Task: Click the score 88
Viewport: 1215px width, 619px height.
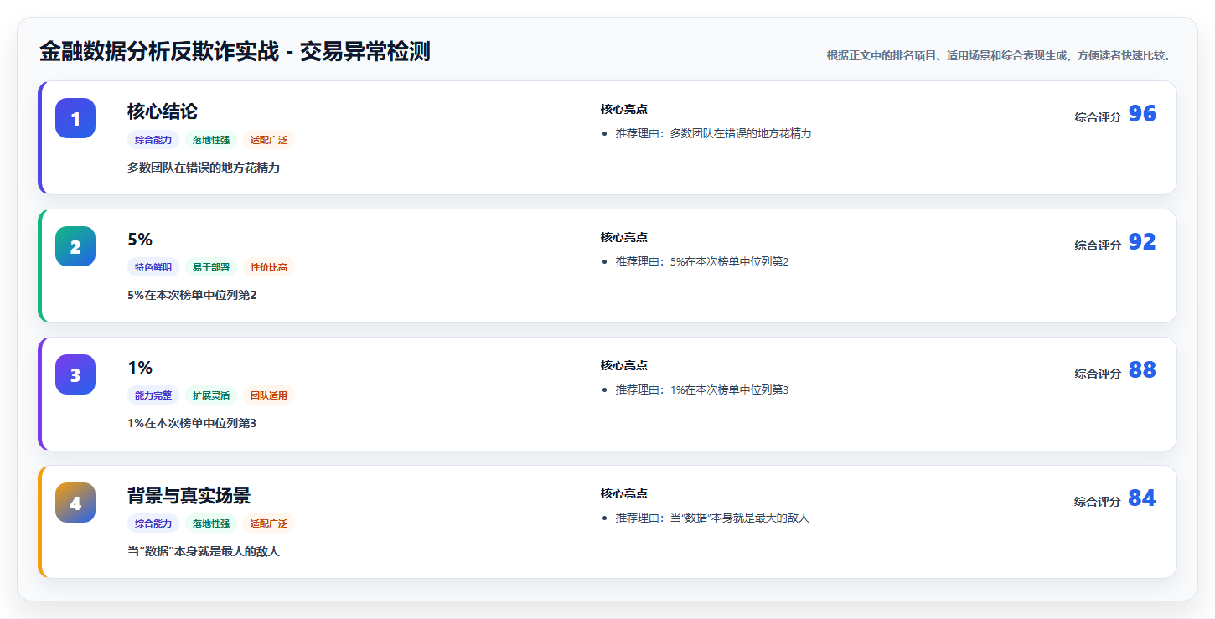Action: (x=1142, y=370)
